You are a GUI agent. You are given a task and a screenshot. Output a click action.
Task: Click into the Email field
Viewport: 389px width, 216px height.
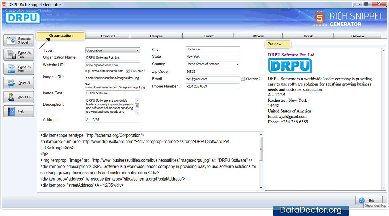coord(213,79)
